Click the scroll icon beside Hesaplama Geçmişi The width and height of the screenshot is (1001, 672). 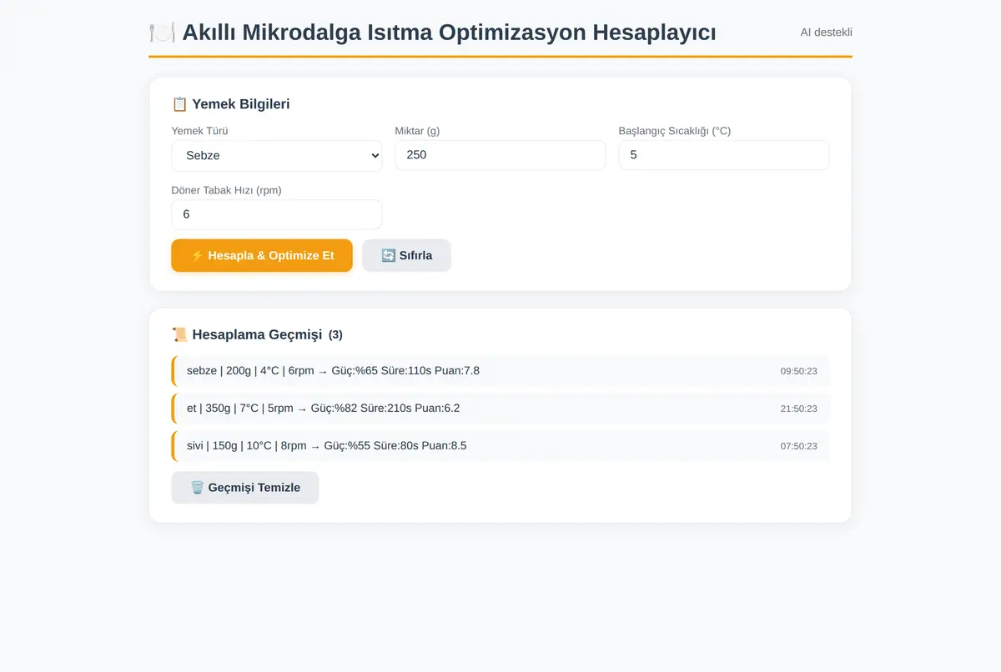[x=179, y=334]
